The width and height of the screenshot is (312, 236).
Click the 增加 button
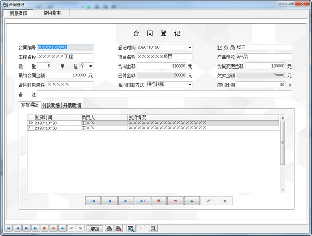click(94, 228)
